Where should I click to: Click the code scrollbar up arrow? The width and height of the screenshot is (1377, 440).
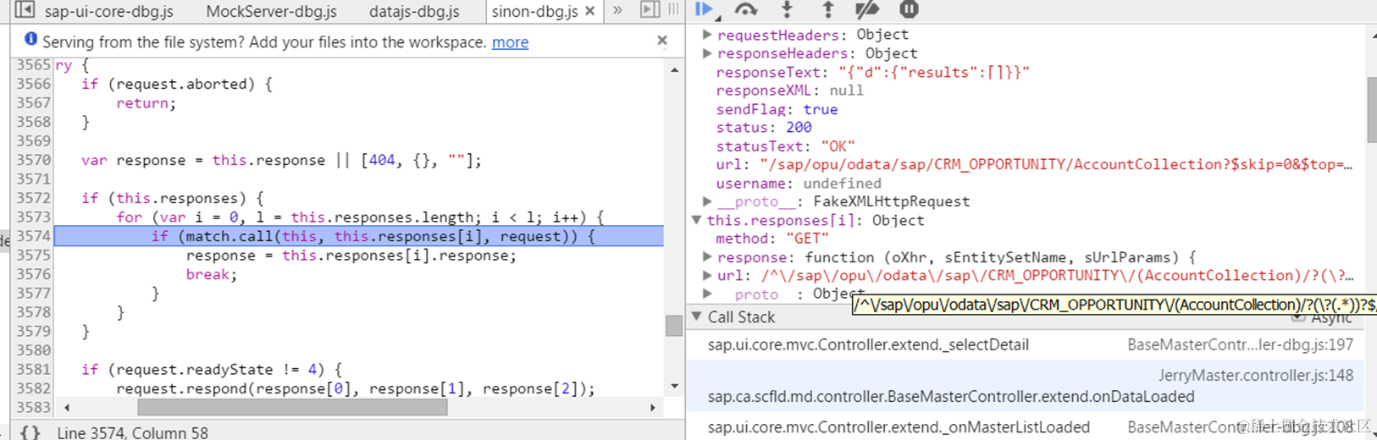coord(674,69)
